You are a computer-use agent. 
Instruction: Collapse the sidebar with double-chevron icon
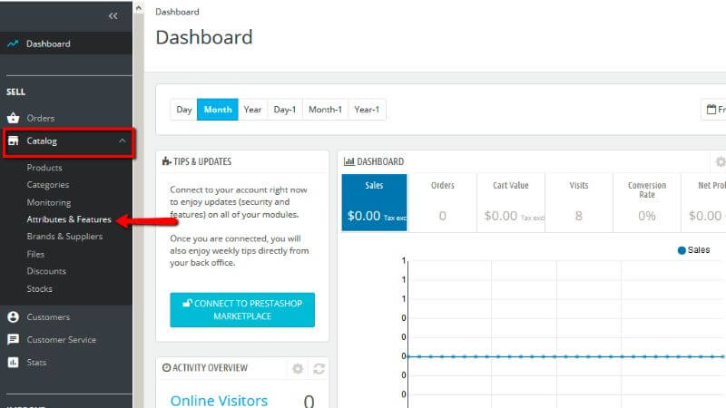point(113,16)
